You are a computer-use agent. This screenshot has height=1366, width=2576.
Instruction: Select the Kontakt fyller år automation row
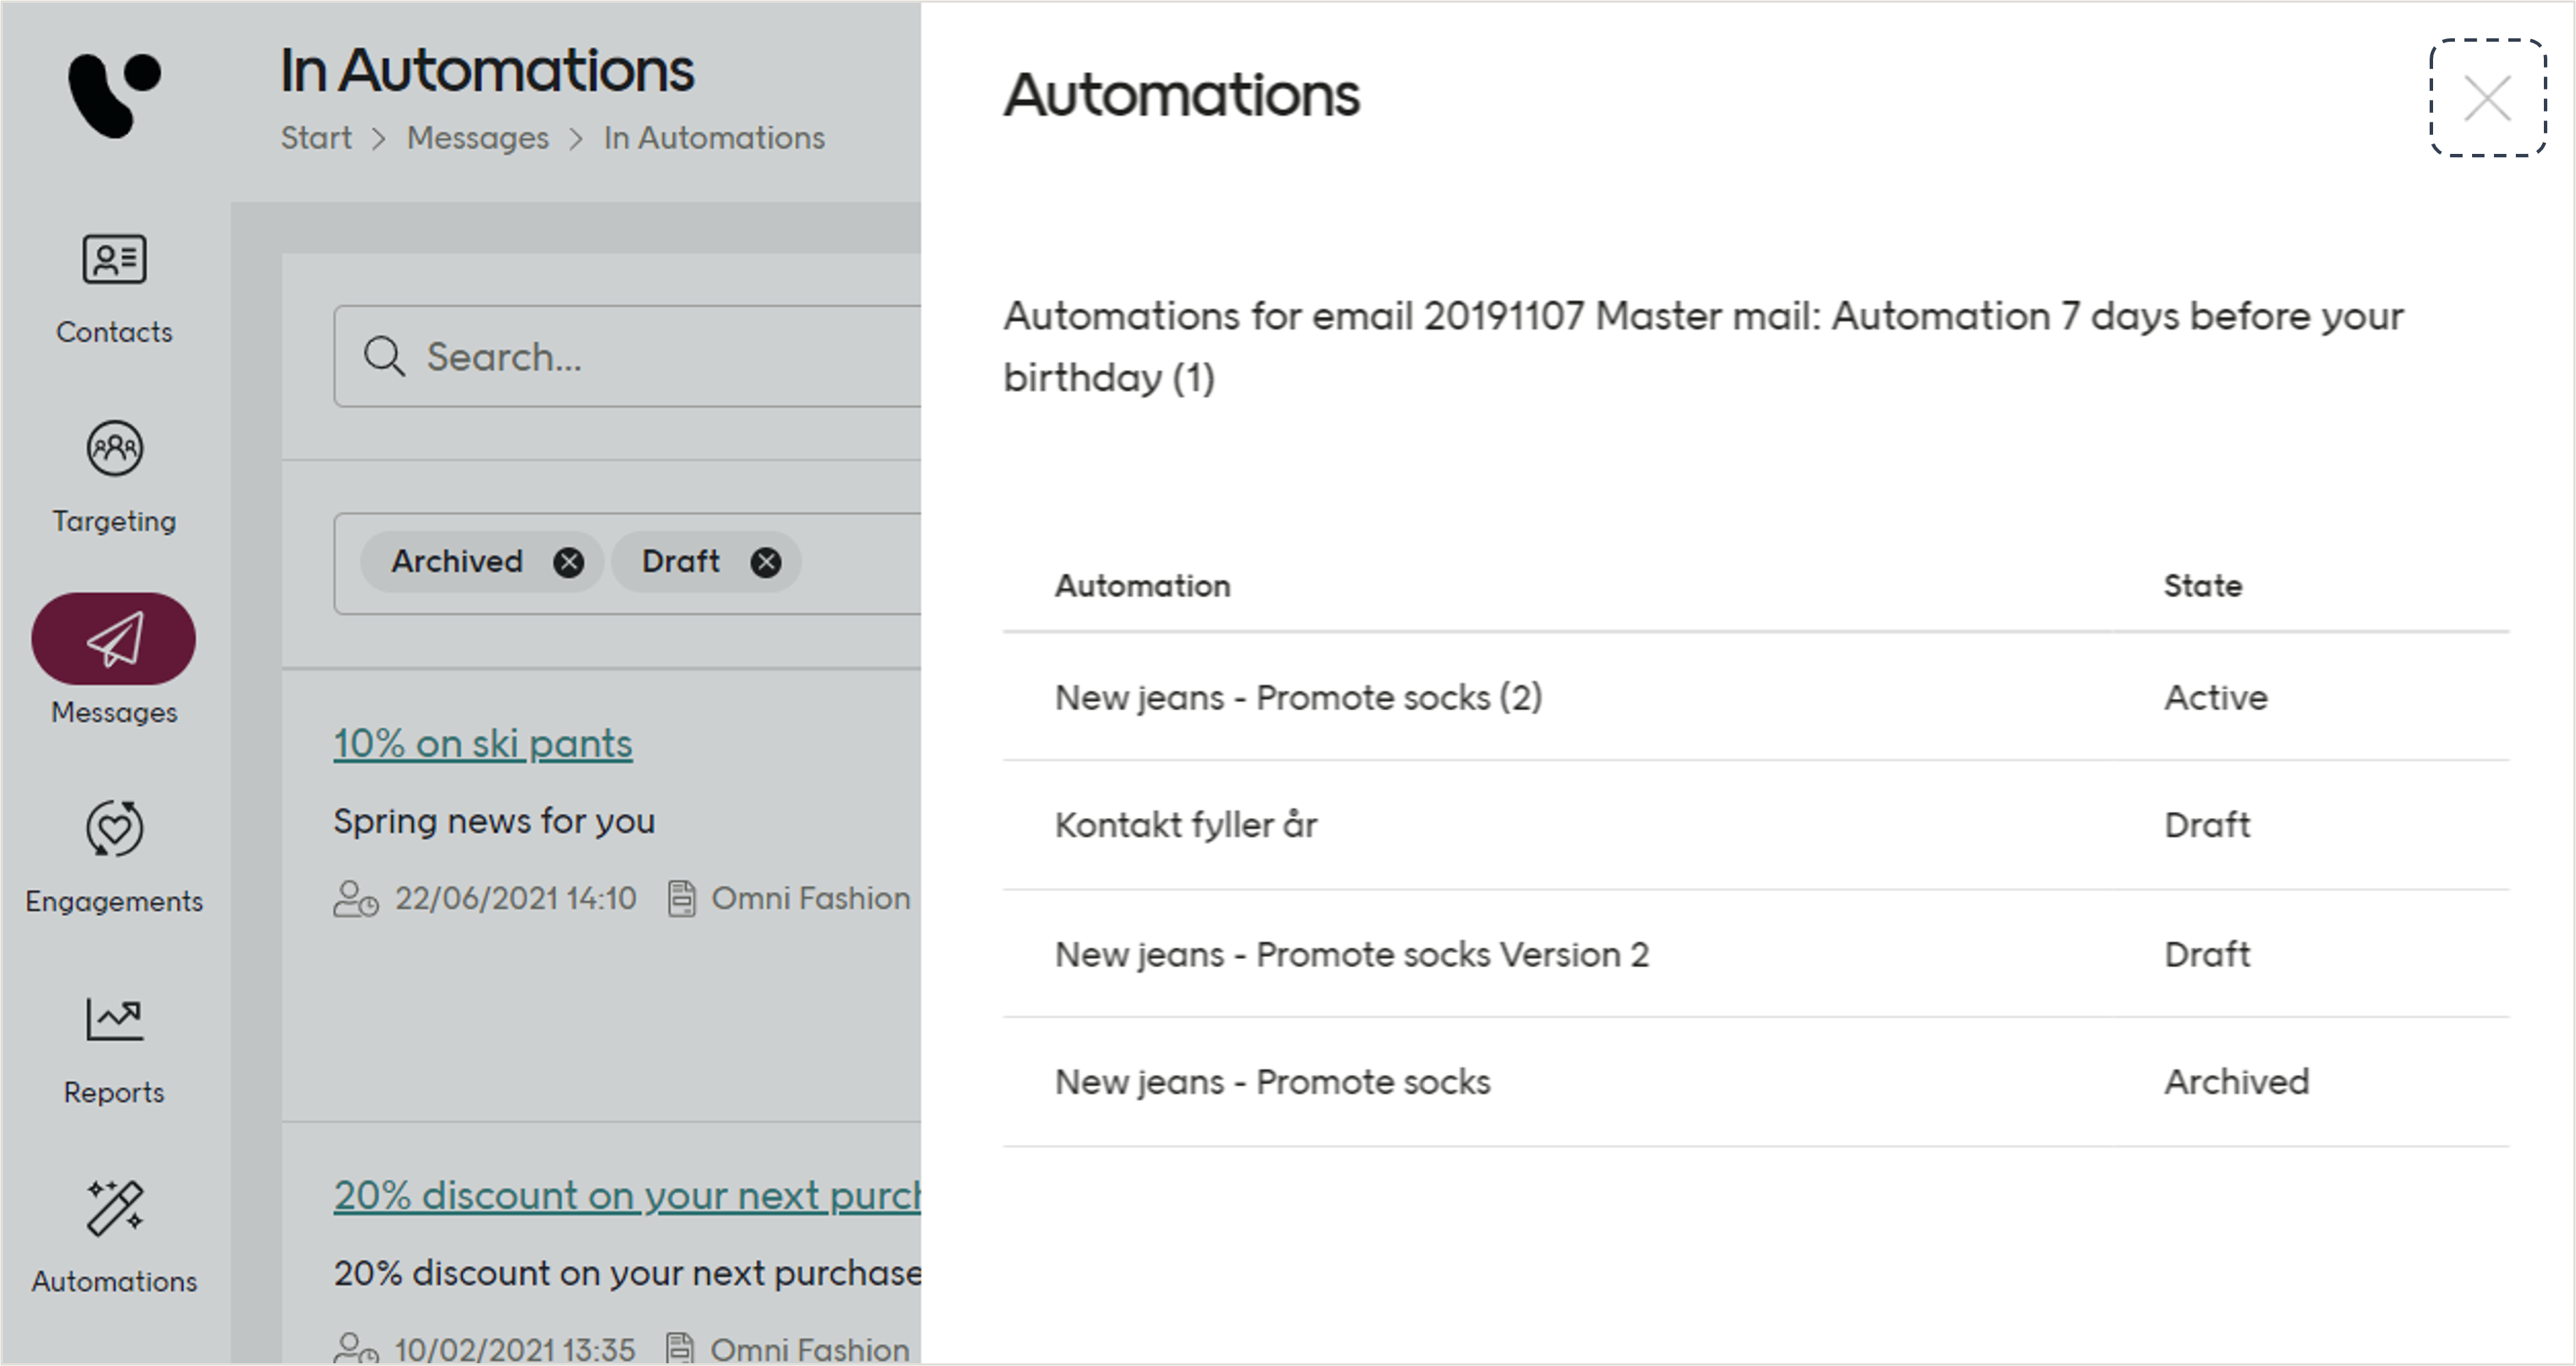(x=1186, y=825)
